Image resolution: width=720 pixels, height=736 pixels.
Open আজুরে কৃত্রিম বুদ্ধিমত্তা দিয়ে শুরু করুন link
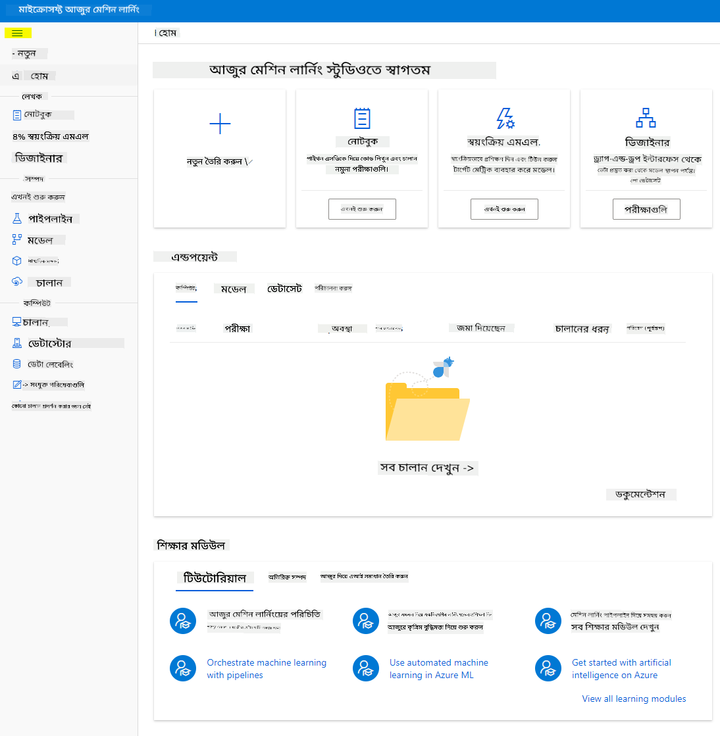[436, 627]
